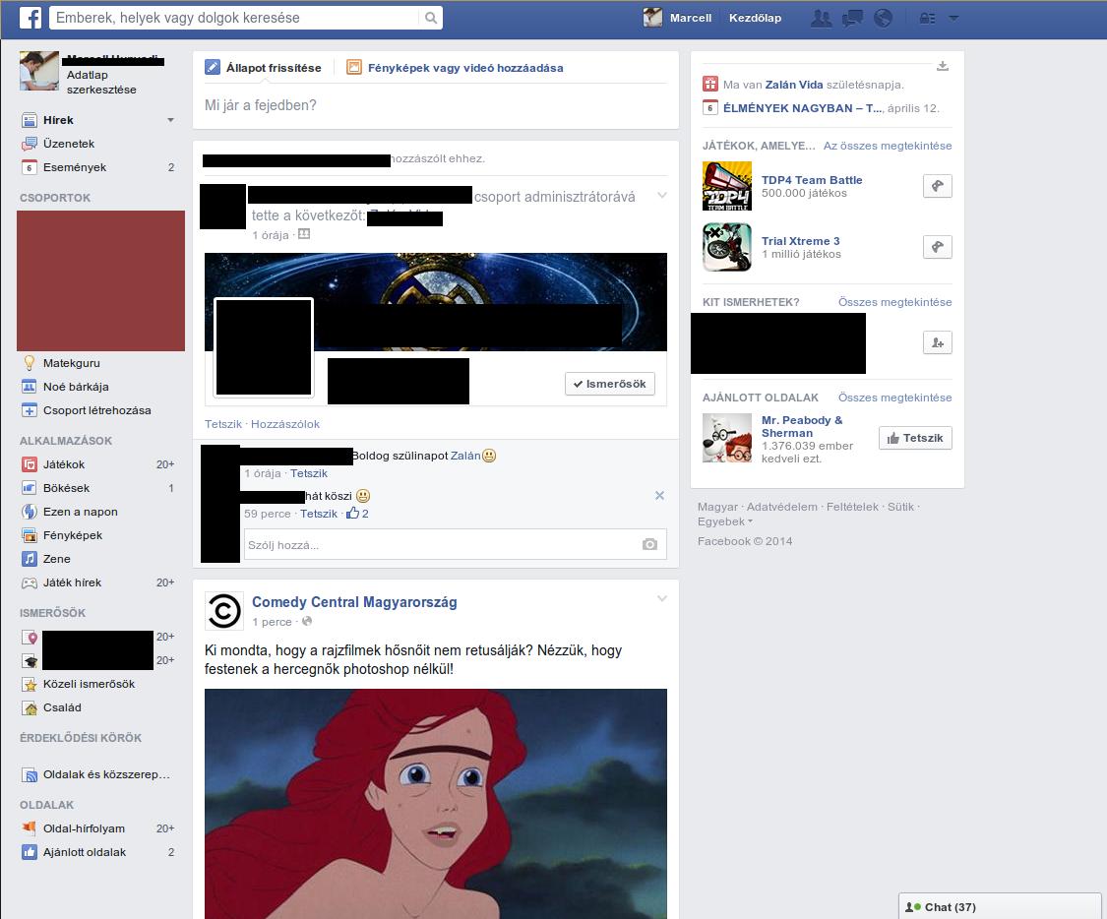Screen dimensions: 1107x919
Task: Click Hozzászólok comment link
Action: 285,424
